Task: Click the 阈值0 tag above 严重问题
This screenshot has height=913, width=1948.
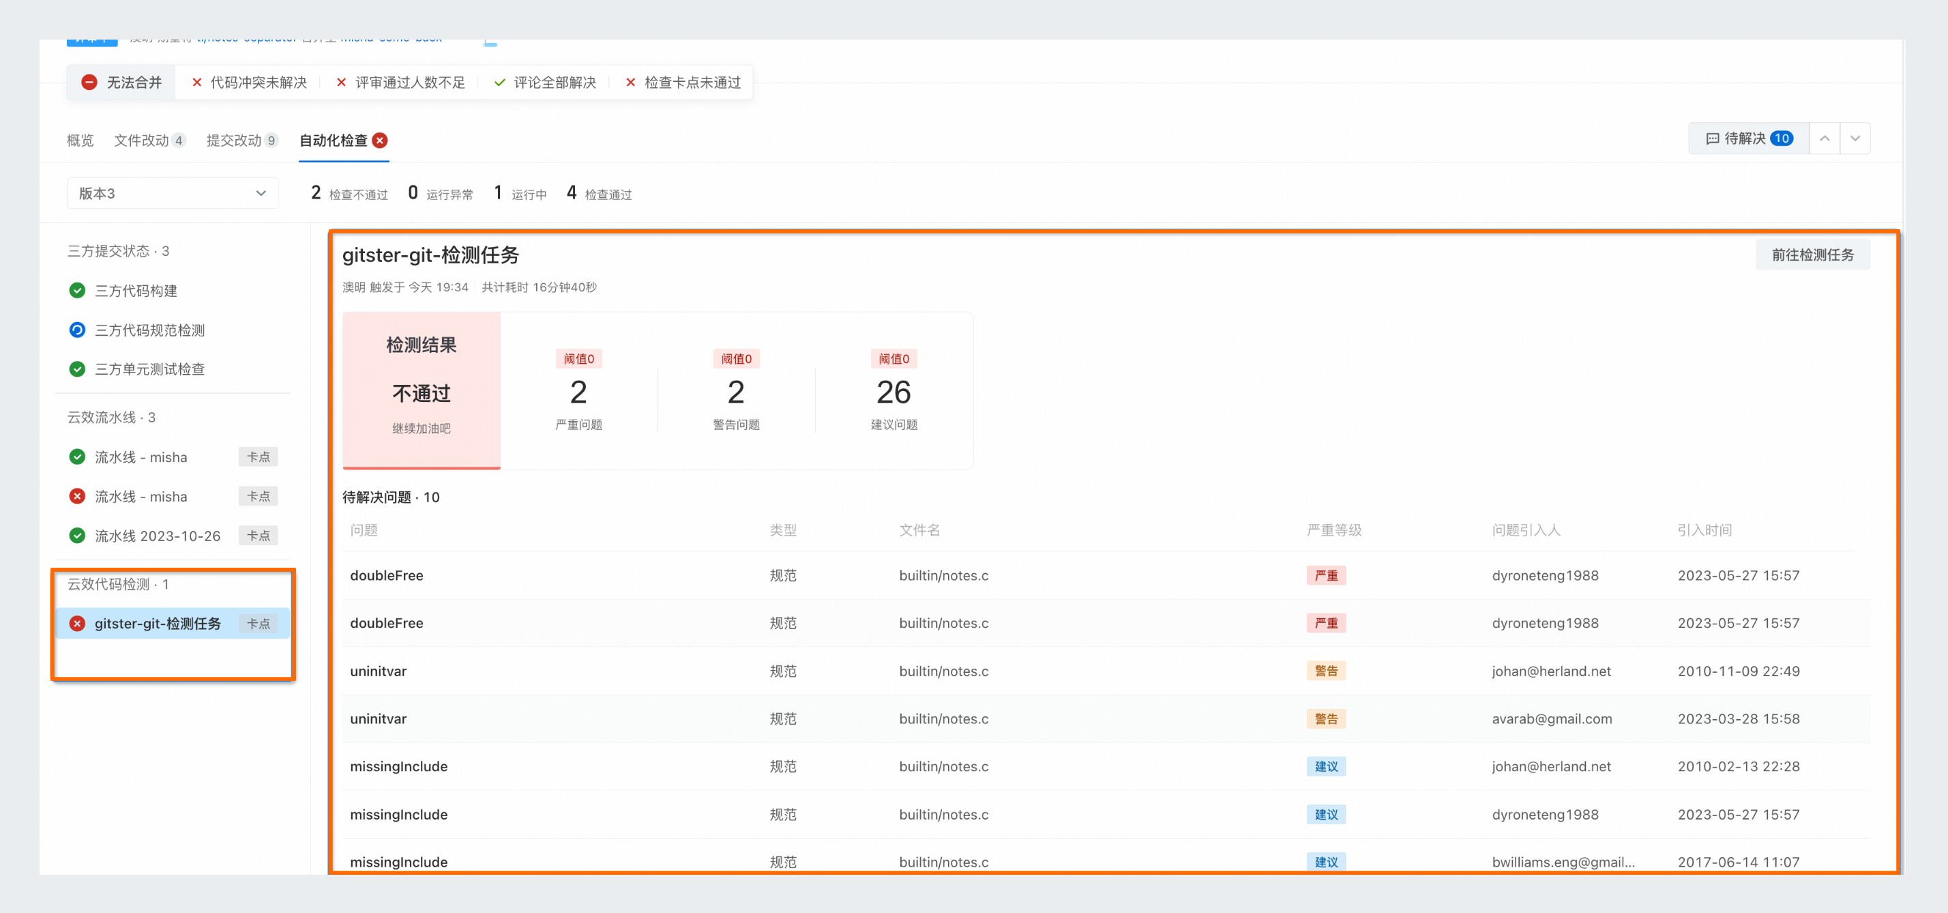Action: point(578,358)
